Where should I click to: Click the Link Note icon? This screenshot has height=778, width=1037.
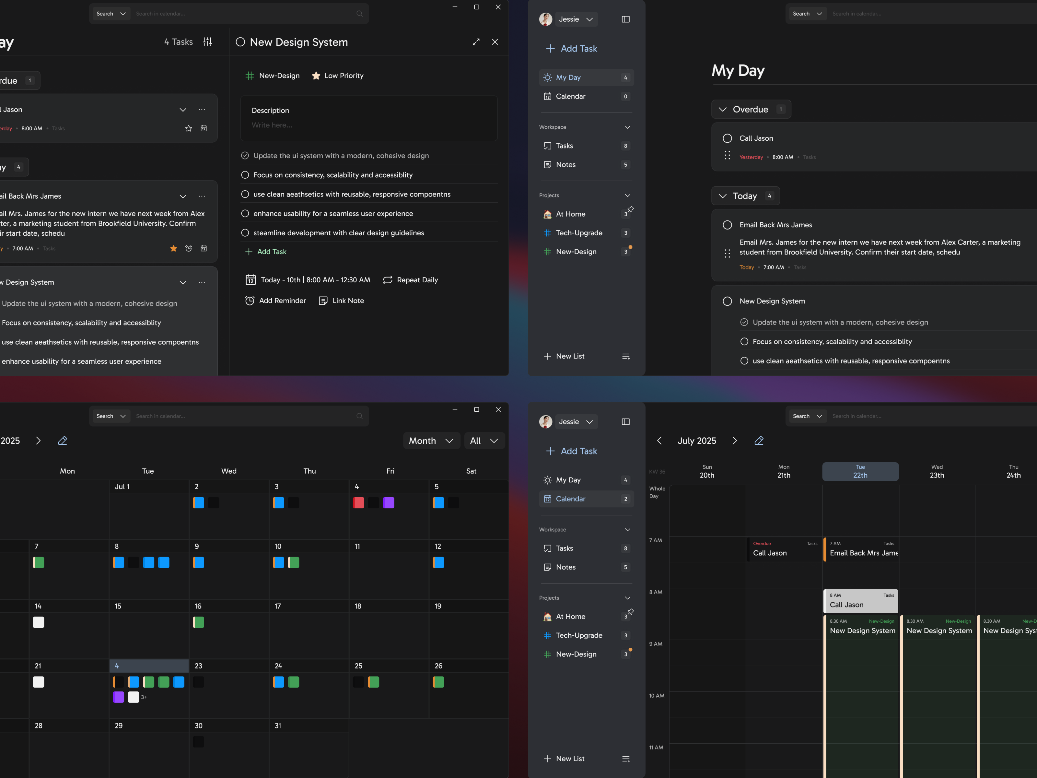click(x=323, y=301)
